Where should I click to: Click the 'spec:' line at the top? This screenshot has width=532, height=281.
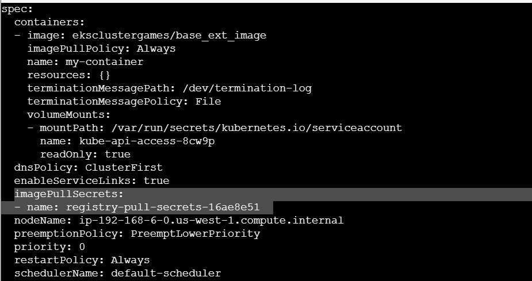click(x=17, y=9)
